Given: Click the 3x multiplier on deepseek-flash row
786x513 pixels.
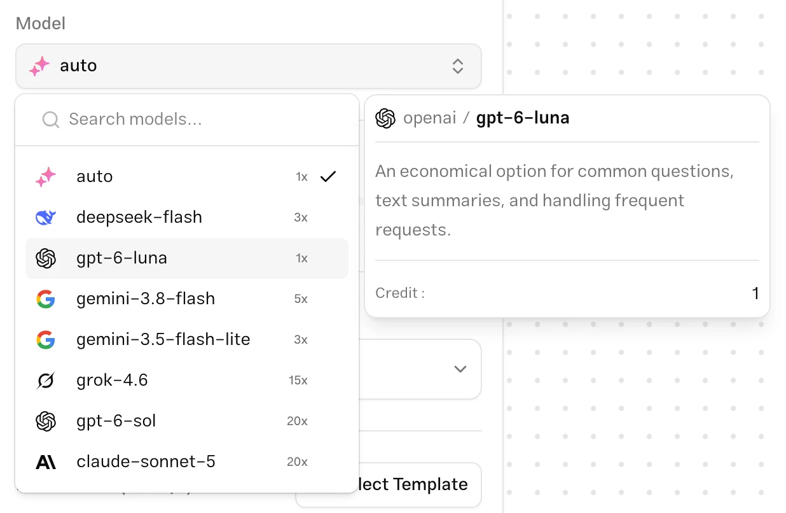Looking at the screenshot, I should (301, 218).
